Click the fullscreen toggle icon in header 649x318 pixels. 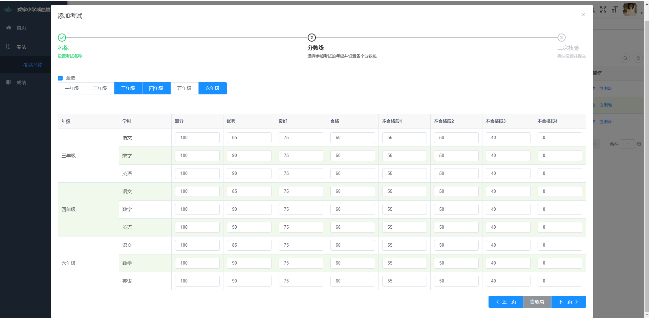603,9
